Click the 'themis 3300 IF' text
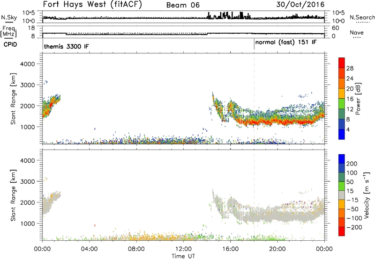Screen dimensions: 375x259 click(x=66, y=46)
